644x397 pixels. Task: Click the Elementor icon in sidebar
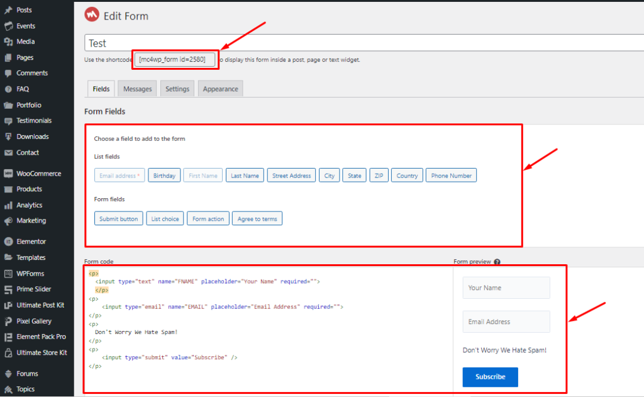tap(8, 241)
